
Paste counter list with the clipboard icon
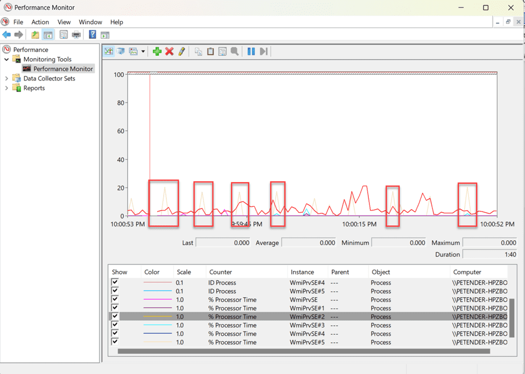[x=210, y=51]
